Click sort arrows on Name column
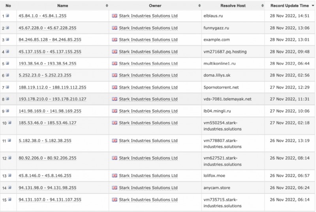The height and width of the screenshot is (212, 316). point(107,6)
